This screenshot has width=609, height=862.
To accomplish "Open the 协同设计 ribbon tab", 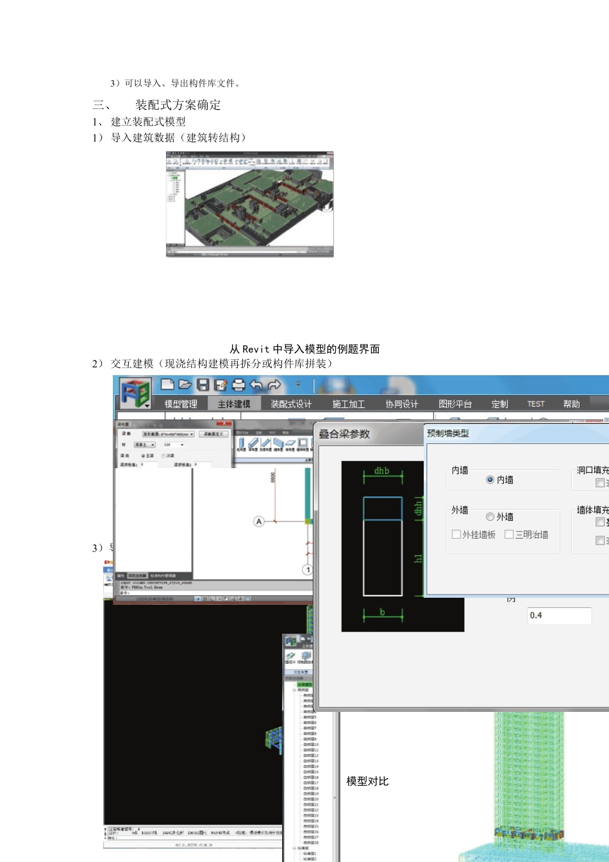I will pyautogui.click(x=402, y=403).
